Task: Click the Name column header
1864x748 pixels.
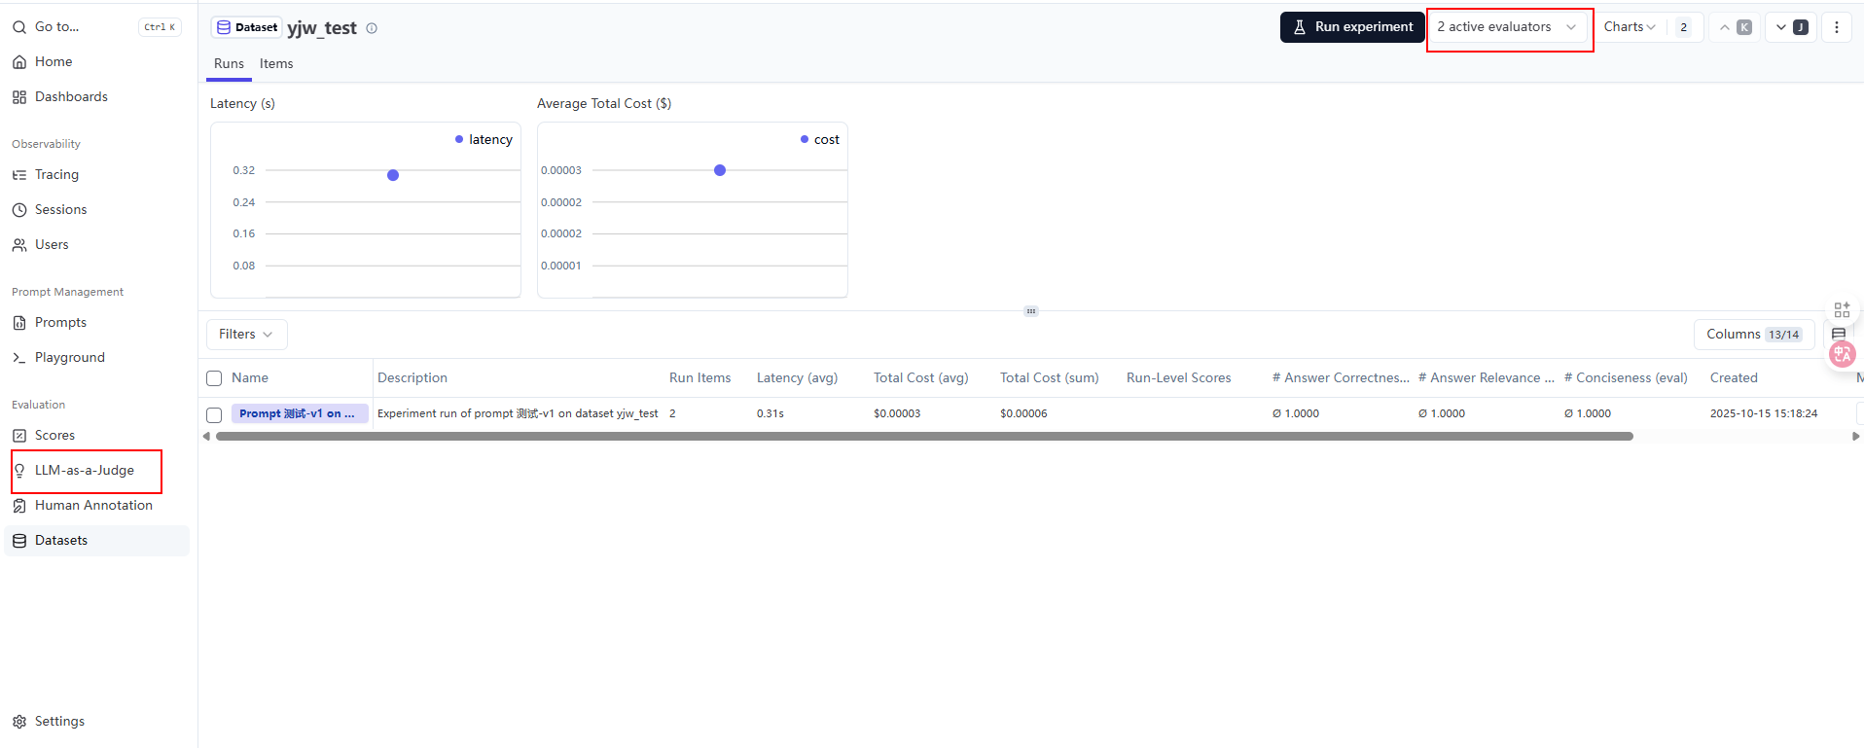Action: pyautogui.click(x=250, y=378)
